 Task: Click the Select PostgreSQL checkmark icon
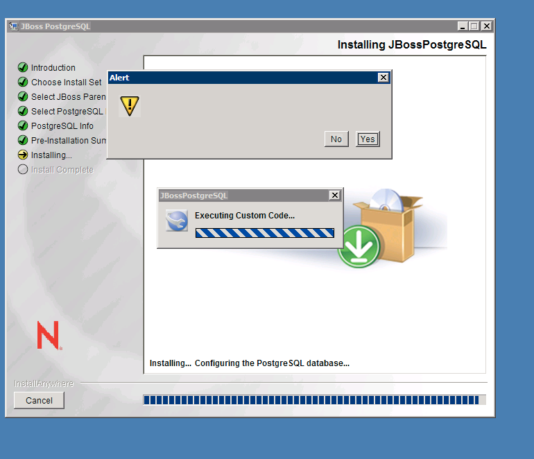point(23,111)
